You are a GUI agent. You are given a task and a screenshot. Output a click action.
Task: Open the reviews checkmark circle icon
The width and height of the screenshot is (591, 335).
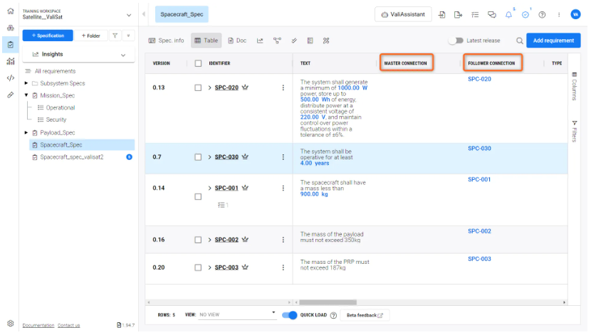(x=525, y=15)
